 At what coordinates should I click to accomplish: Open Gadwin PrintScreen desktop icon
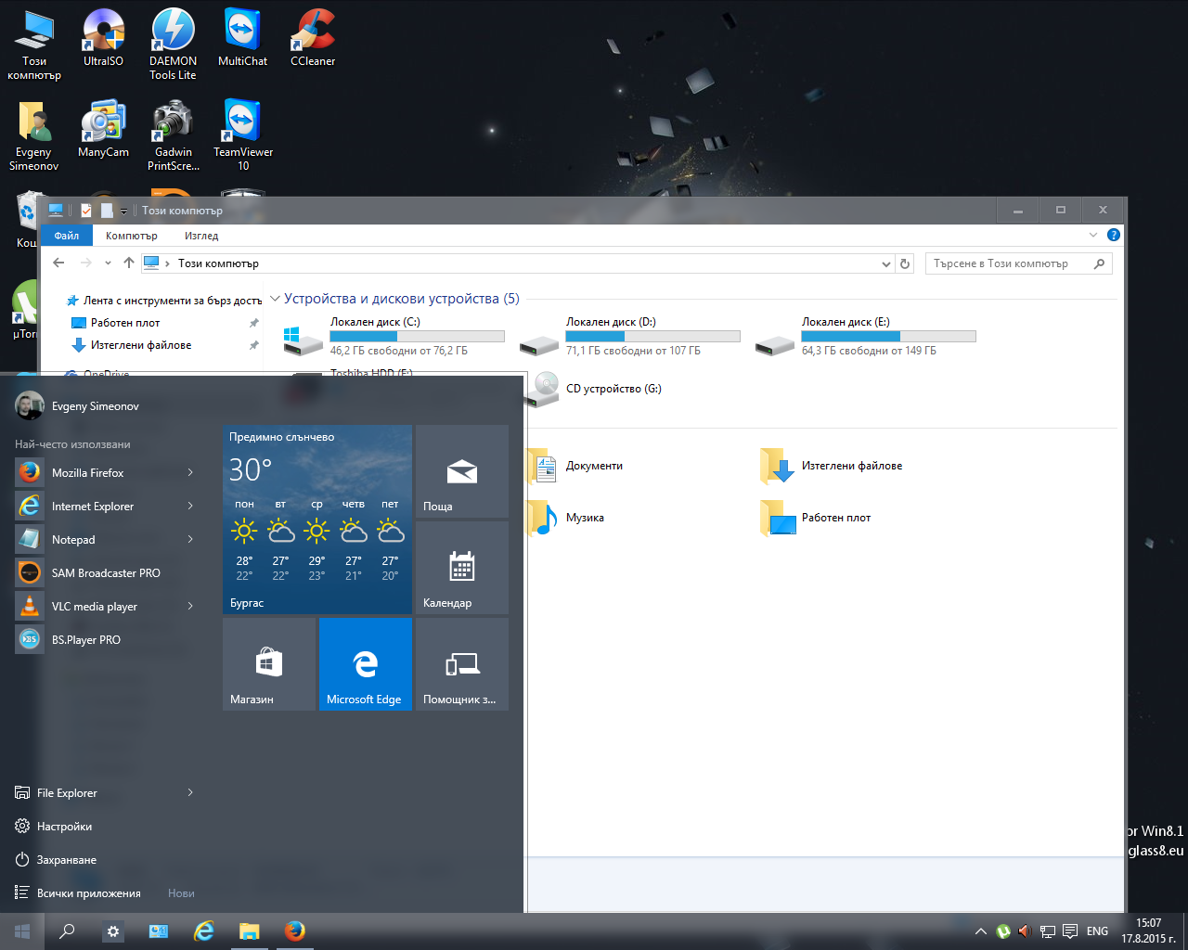click(174, 135)
